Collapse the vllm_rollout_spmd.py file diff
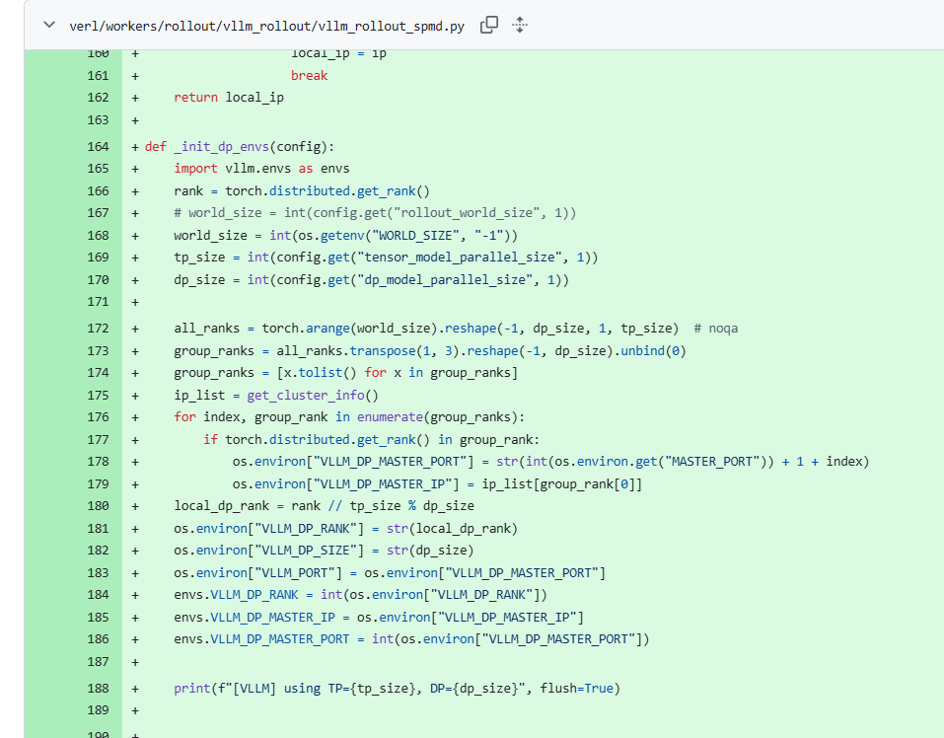 (49, 26)
